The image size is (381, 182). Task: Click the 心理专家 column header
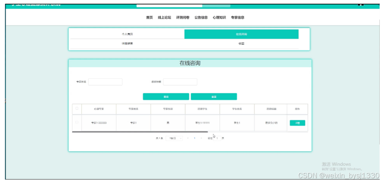[x=99, y=109]
